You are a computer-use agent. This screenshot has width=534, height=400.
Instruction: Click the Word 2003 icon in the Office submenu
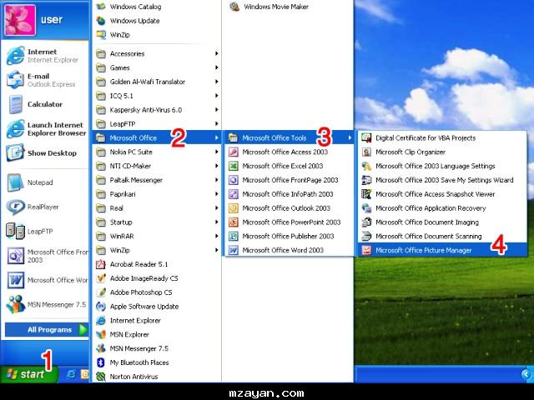(x=234, y=250)
